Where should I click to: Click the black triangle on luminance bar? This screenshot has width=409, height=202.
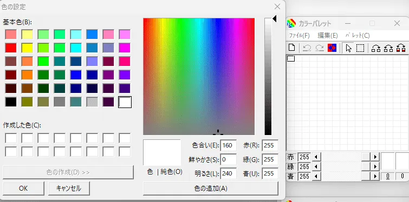(x=274, y=19)
